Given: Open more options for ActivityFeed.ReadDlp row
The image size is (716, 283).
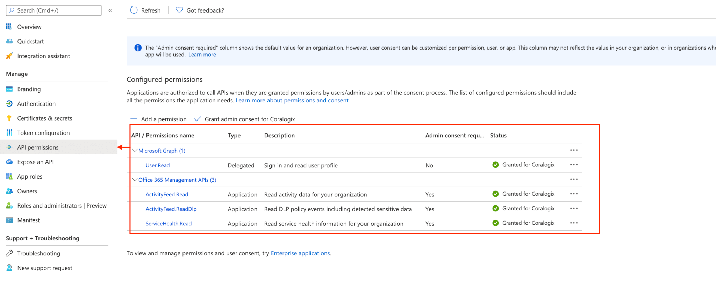Looking at the screenshot, I should point(574,208).
